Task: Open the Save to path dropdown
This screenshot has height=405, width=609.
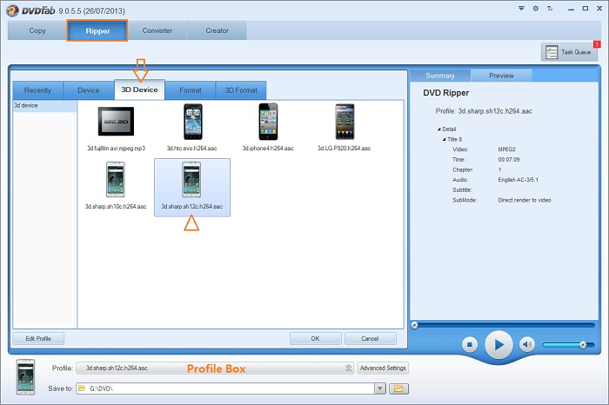Action: 380,388
